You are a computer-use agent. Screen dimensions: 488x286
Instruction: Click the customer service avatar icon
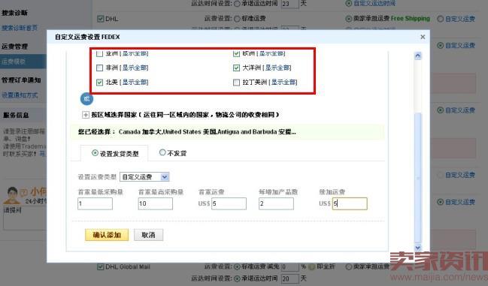12,195
